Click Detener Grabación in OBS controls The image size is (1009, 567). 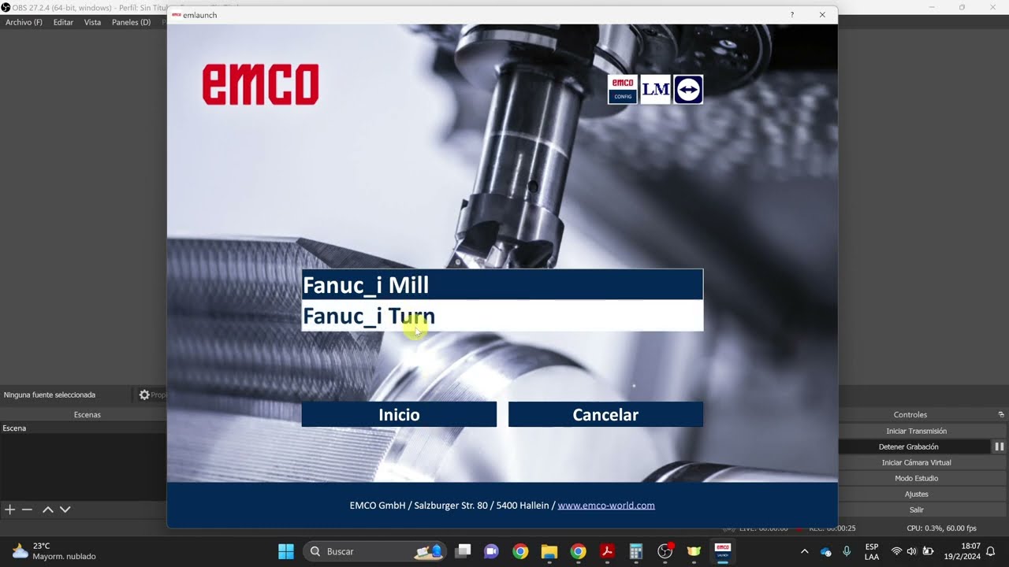pyautogui.click(x=909, y=447)
